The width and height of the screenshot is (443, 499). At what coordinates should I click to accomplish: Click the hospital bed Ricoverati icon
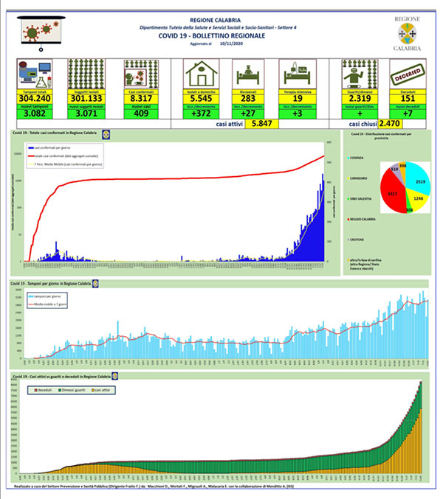pos(248,74)
